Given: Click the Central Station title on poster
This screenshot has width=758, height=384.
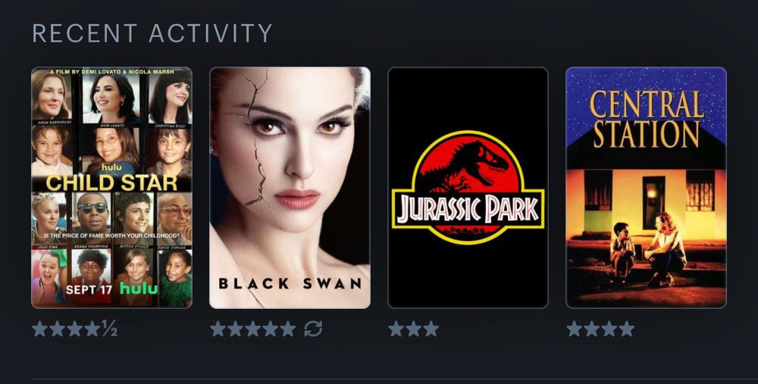Looking at the screenshot, I should [x=647, y=118].
